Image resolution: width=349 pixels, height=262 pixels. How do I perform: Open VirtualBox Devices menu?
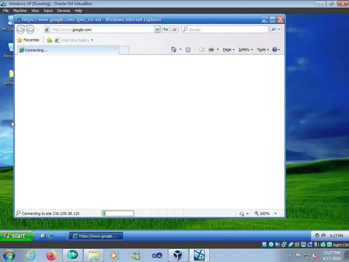pos(63,11)
